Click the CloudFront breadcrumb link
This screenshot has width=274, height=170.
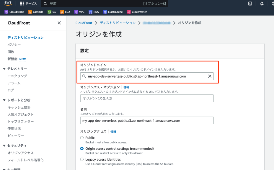tap(84, 23)
